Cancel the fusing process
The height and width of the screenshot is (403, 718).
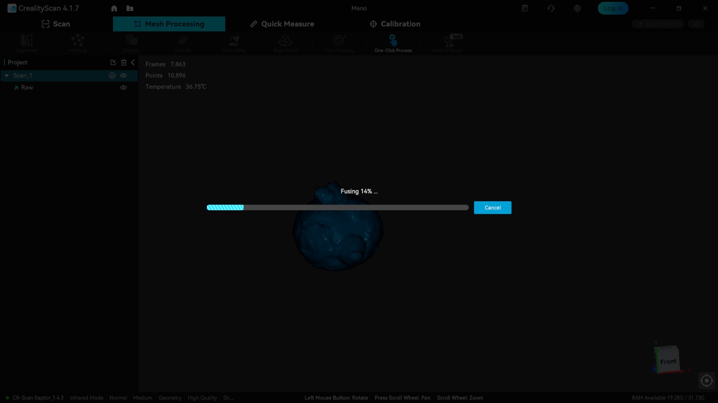(493, 208)
